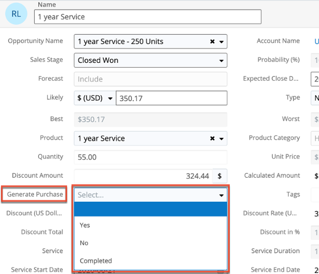
Task: Clear the Opportunity Name field with x
Action: (212, 41)
